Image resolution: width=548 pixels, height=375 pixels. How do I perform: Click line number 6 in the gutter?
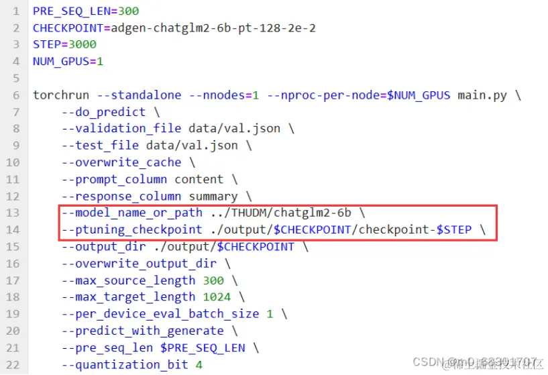(x=16, y=95)
